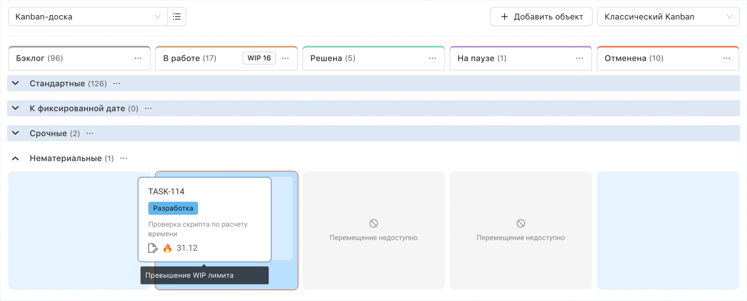
Task: Open the three-dot menu of Отменена column
Action: tap(727, 58)
